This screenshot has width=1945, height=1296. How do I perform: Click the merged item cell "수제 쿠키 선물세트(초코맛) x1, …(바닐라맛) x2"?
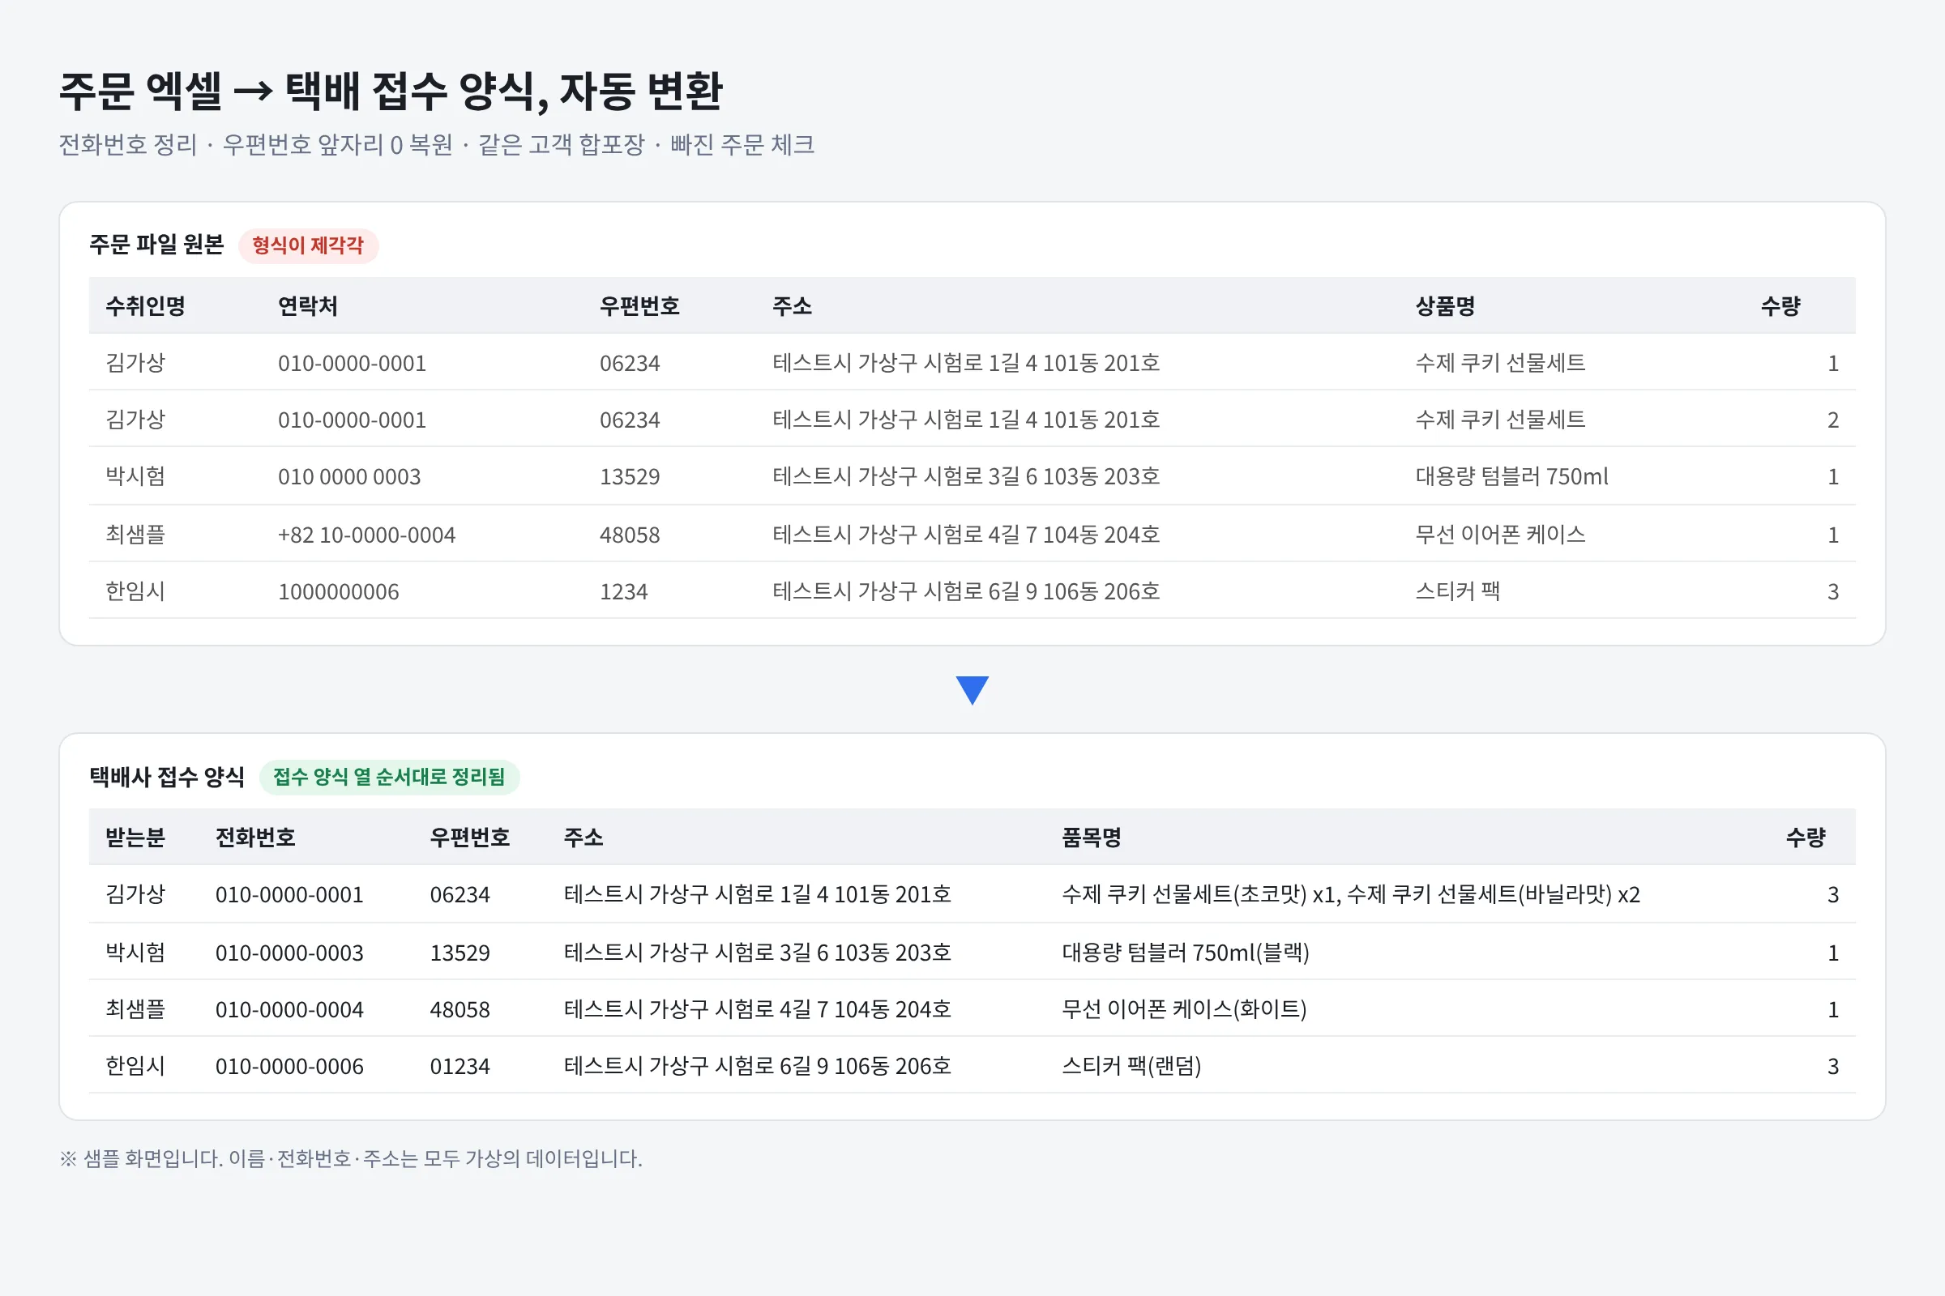1350,894
